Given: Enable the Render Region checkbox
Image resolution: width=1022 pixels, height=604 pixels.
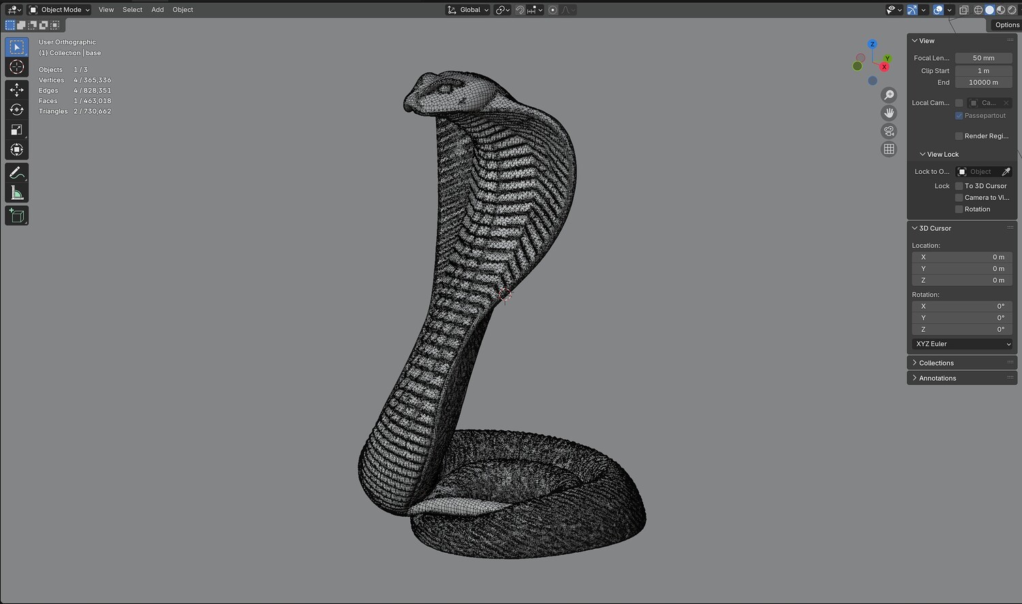Looking at the screenshot, I should [x=959, y=136].
